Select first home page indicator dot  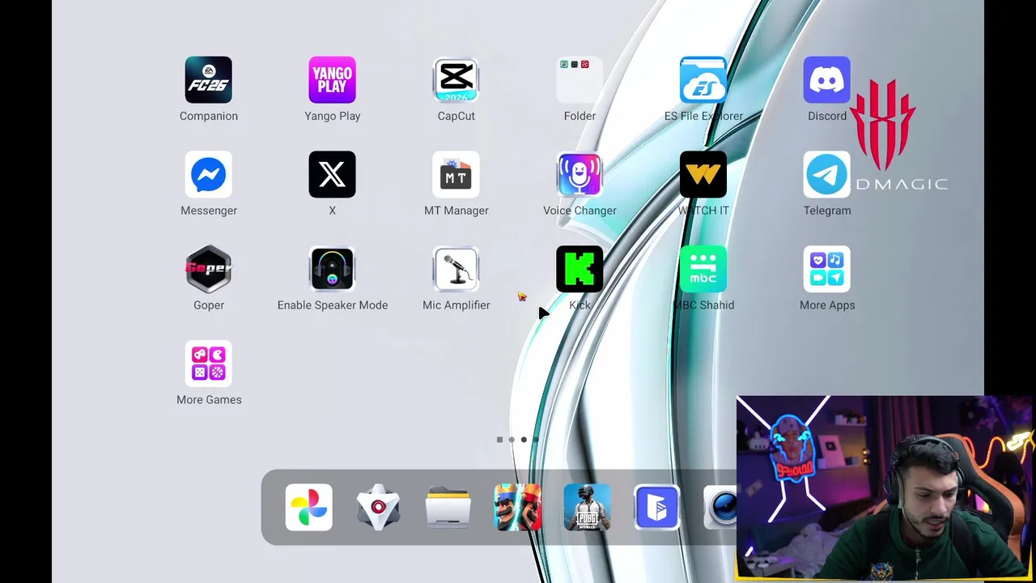499,440
